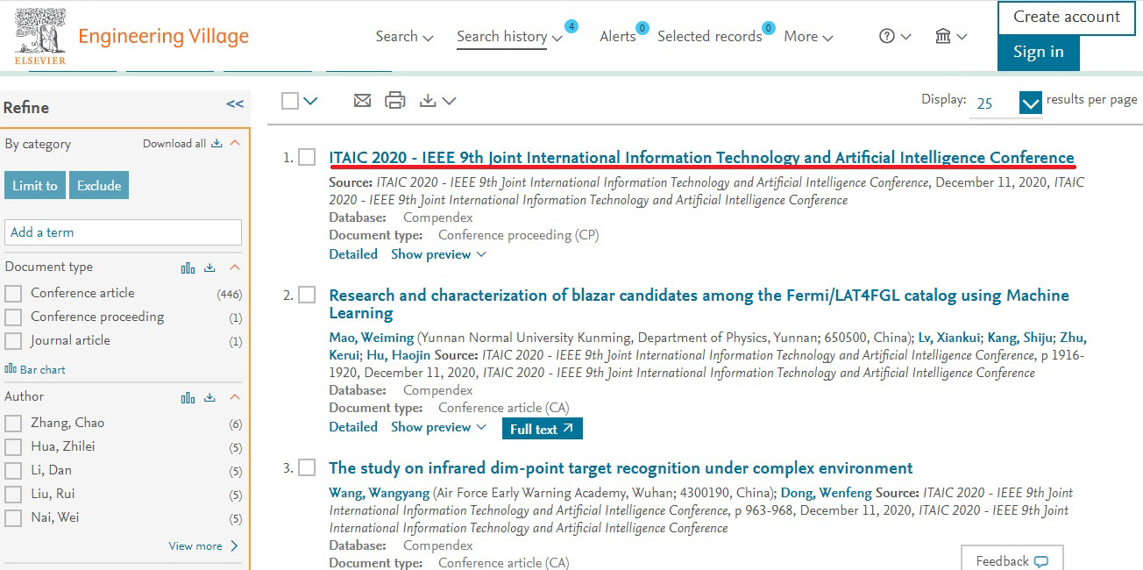
Task: Select author Zhang, Chao checkbox
Action: click(x=13, y=424)
